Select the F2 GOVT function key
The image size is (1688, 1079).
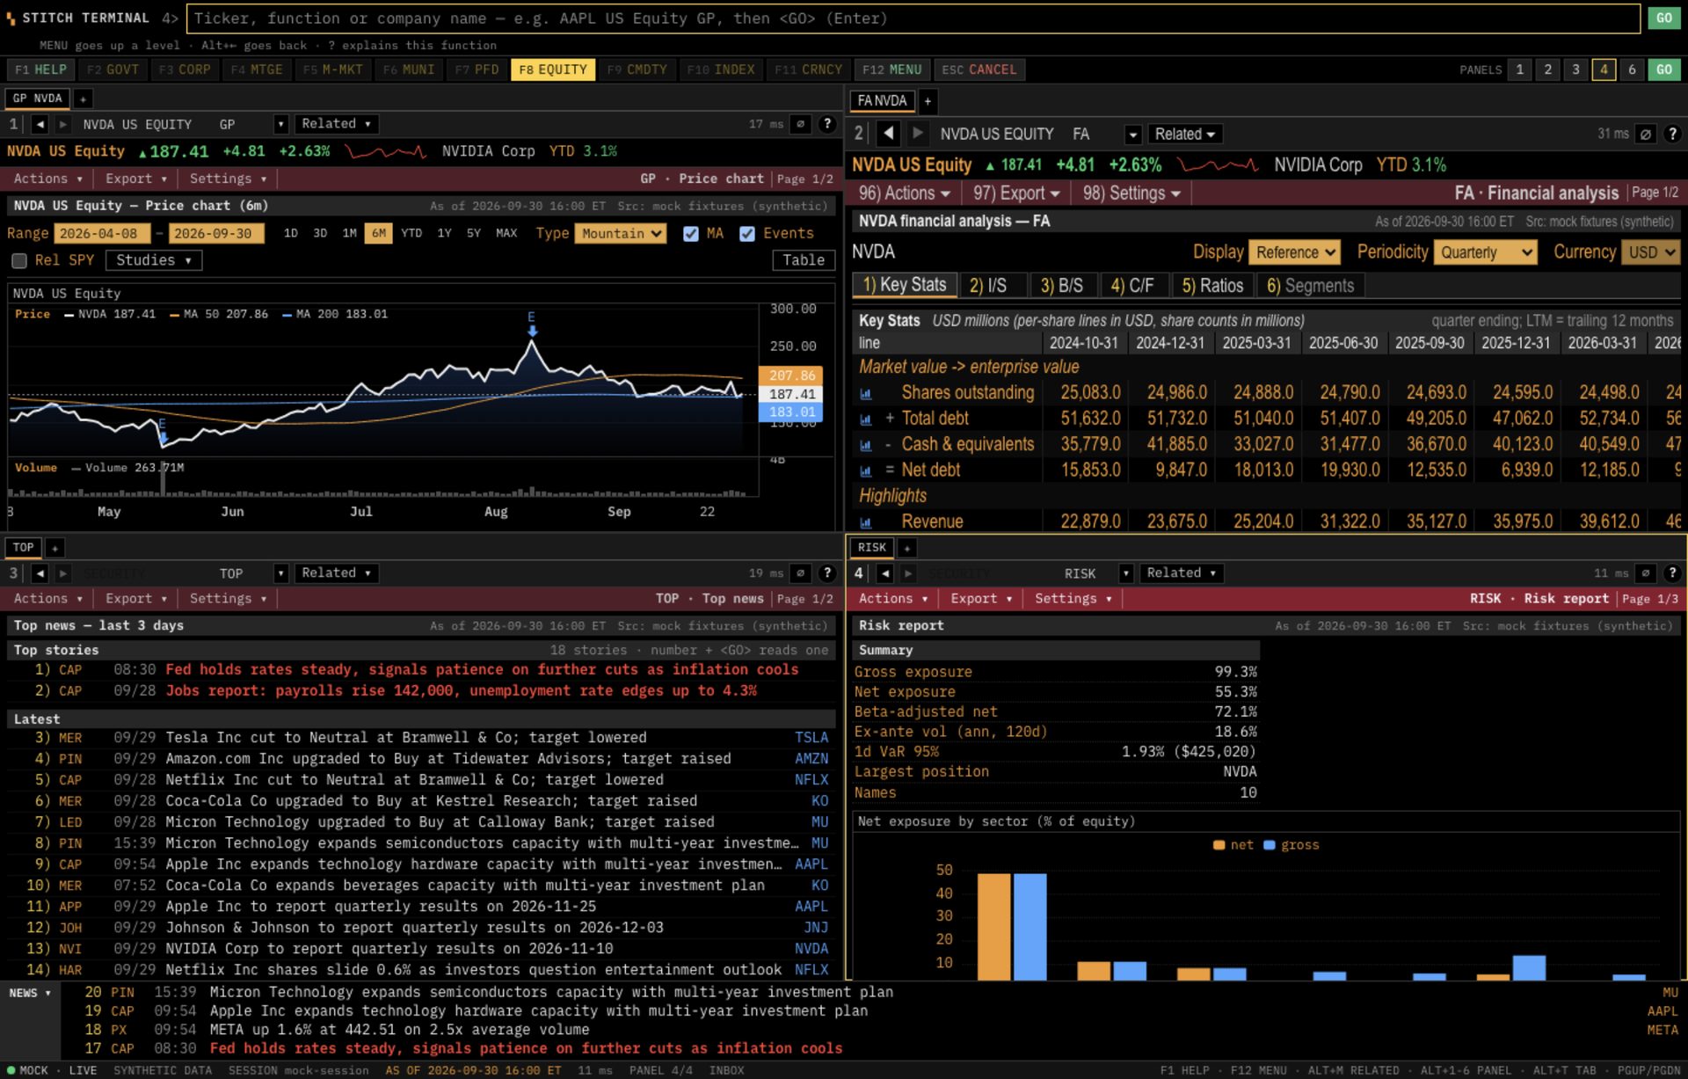113,69
